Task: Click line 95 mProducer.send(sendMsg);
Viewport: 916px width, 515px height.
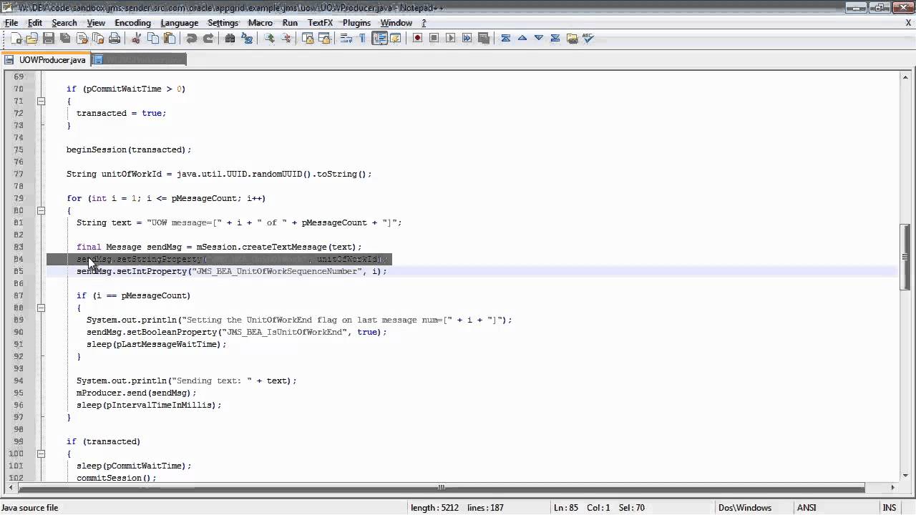Action: [x=136, y=393]
